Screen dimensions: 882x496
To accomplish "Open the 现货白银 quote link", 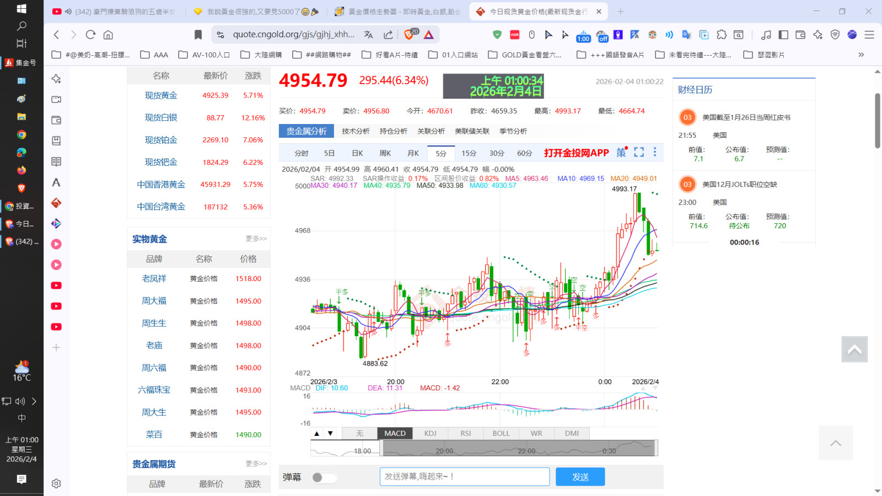I will 161,118.
